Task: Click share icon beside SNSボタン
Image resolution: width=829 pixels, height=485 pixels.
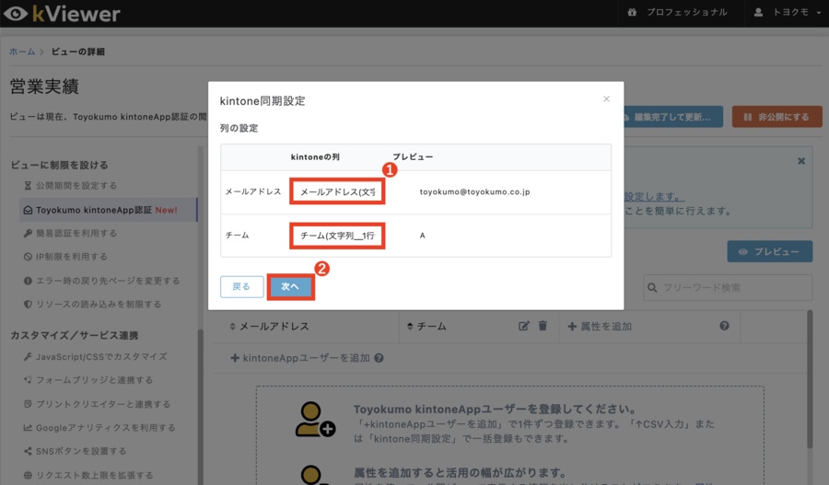Action: [28, 451]
